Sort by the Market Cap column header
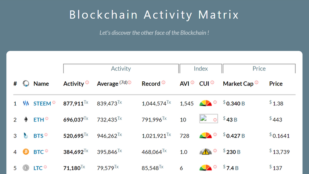Screen dimensions: 309x174 coord(238,84)
